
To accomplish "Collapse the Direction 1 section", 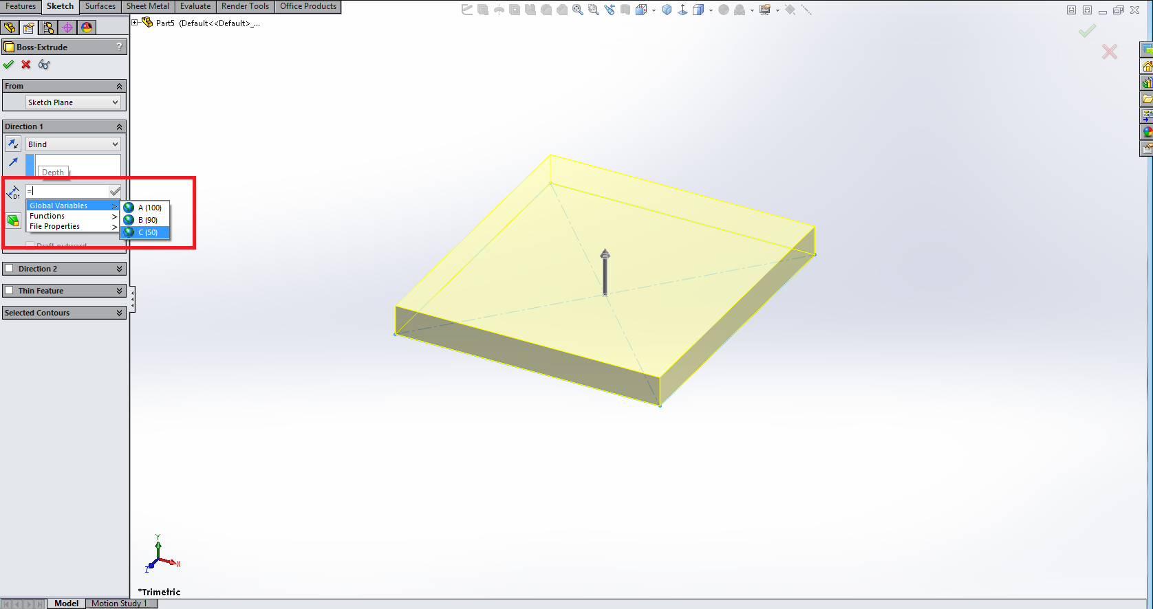I will pyautogui.click(x=120, y=126).
